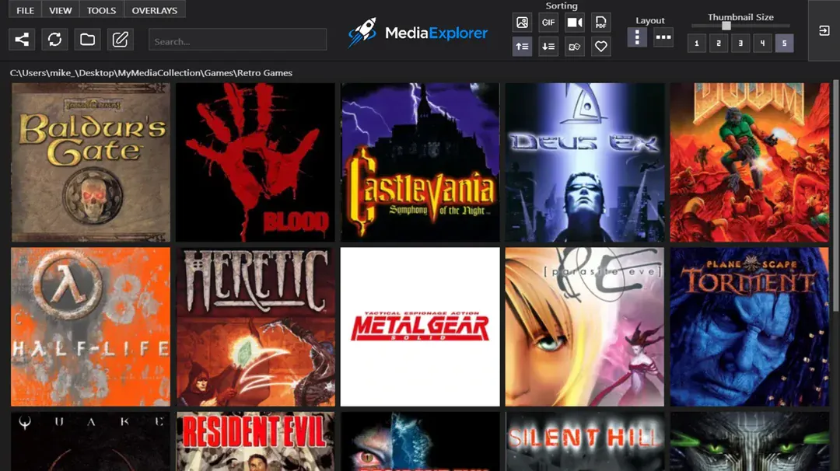Click the exit icon at top right
The height and width of the screenshot is (471, 840).
(824, 30)
